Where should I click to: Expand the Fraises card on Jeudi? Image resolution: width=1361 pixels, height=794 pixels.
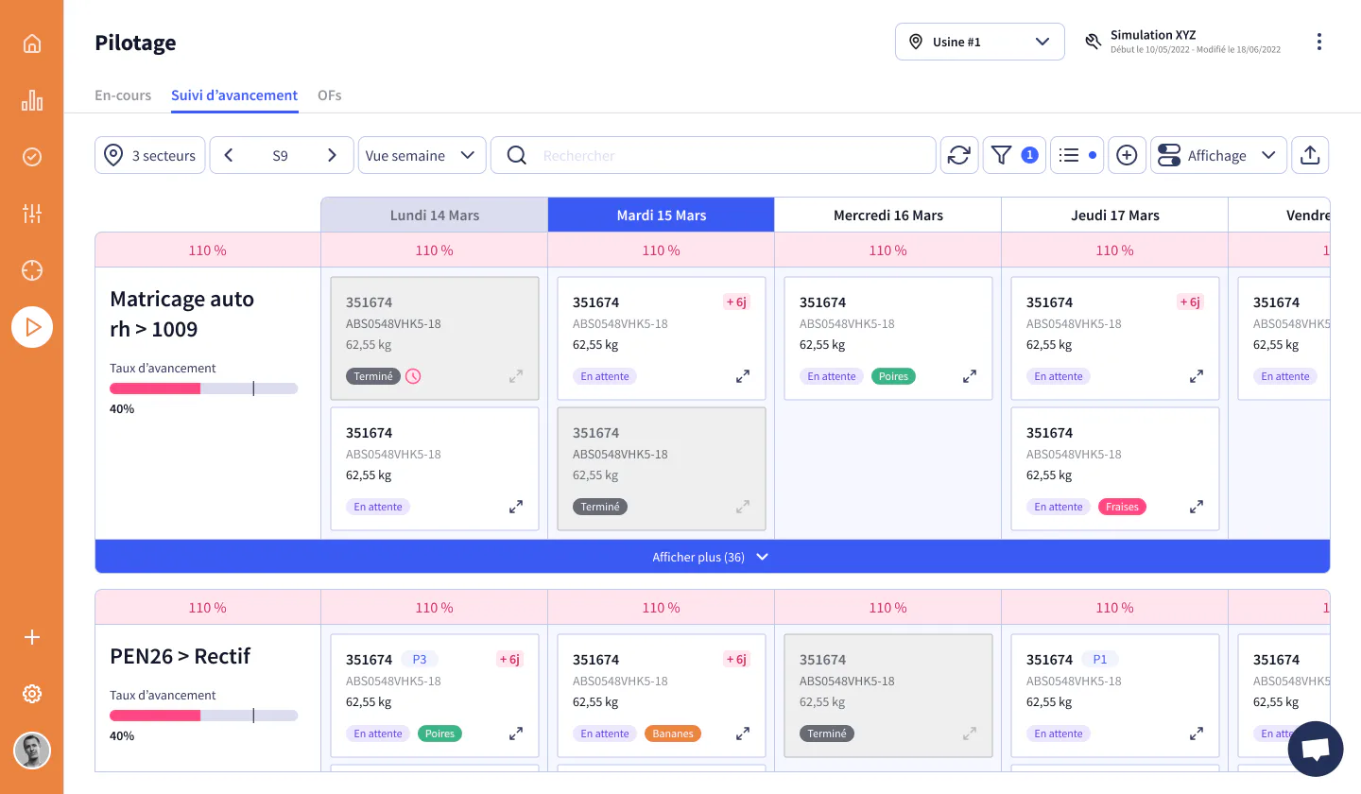coord(1197,507)
